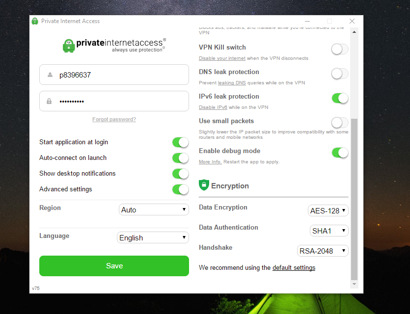Open the 'Disable your internet' link
410x314 pixels.
[x=222, y=58]
